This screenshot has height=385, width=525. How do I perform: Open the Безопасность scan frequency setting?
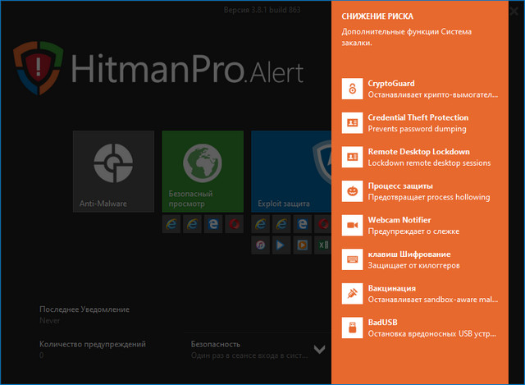[246, 350]
